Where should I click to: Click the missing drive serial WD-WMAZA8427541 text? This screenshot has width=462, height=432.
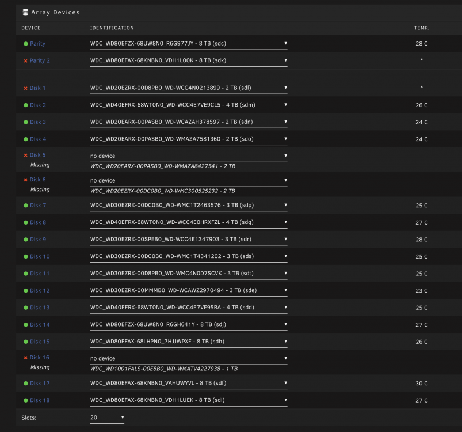tap(191, 166)
